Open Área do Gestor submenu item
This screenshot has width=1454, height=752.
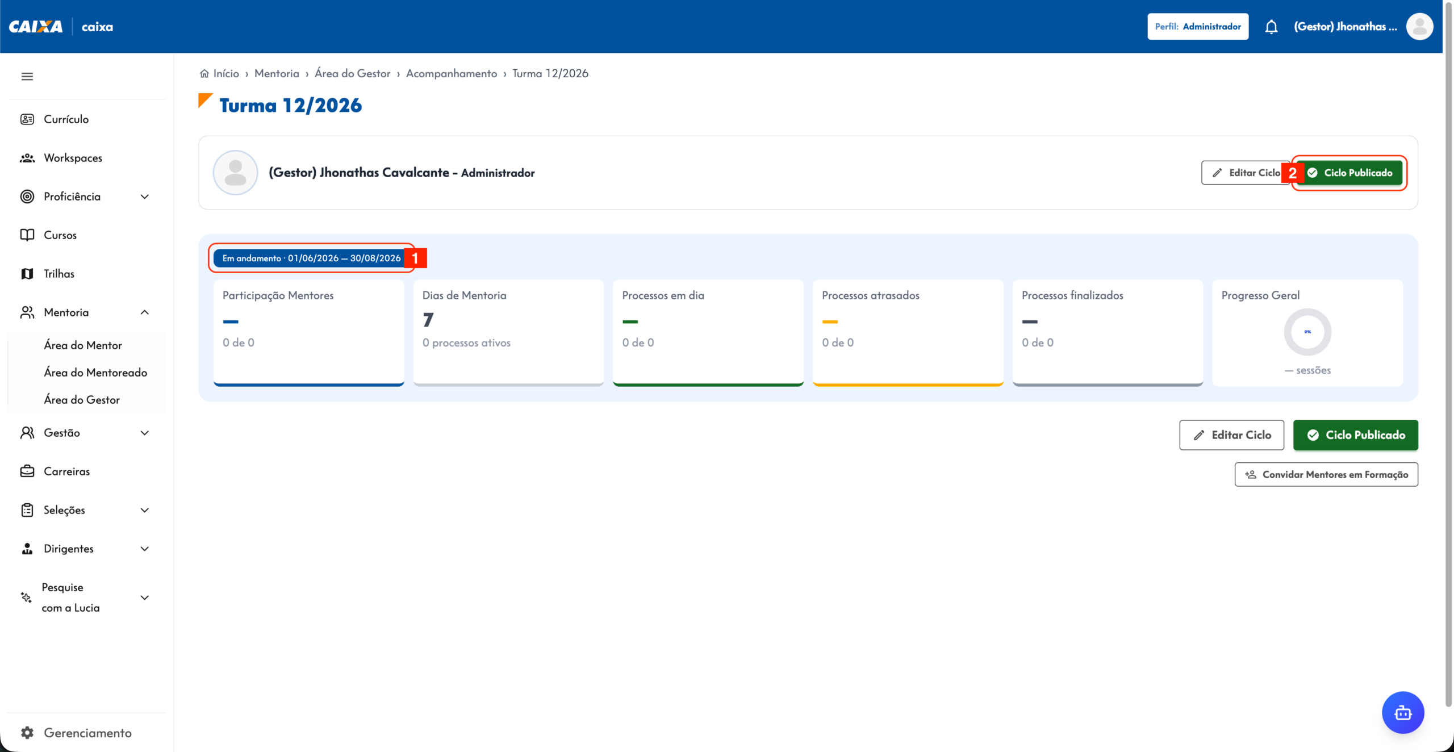(82, 400)
